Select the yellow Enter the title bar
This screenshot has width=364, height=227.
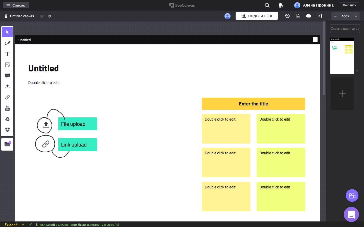point(253,104)
